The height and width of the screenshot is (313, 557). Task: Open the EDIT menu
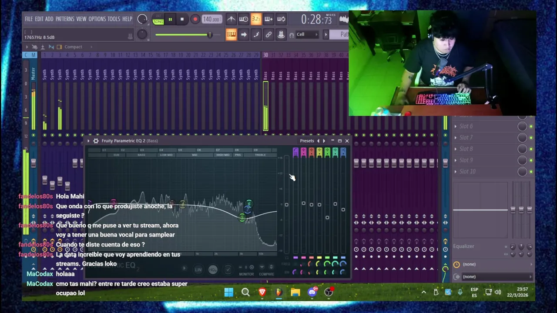coord(39,19)
